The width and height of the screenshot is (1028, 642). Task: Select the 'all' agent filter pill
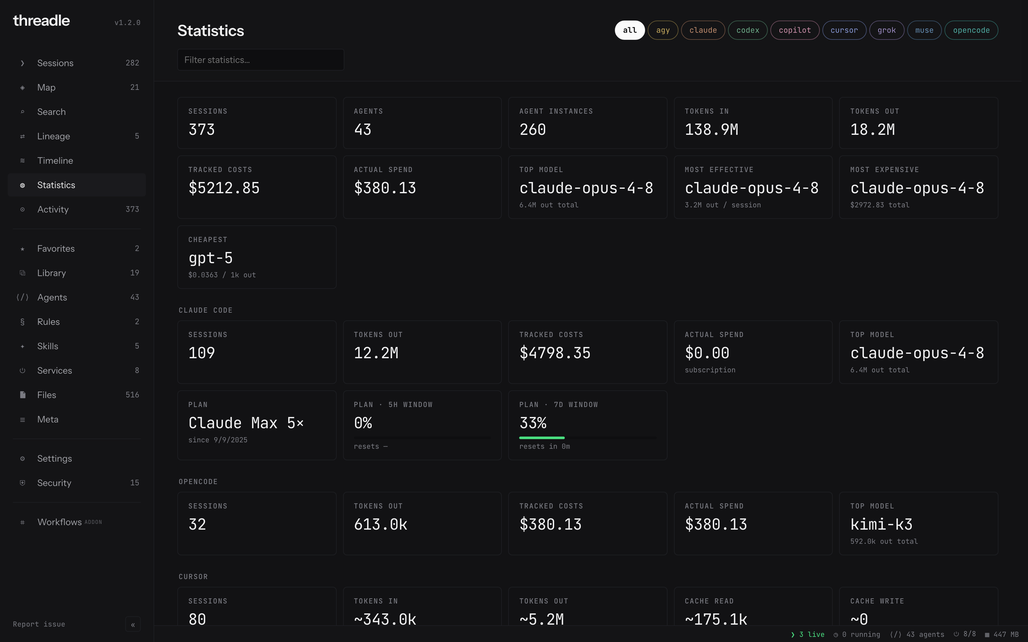pos(630,30)
